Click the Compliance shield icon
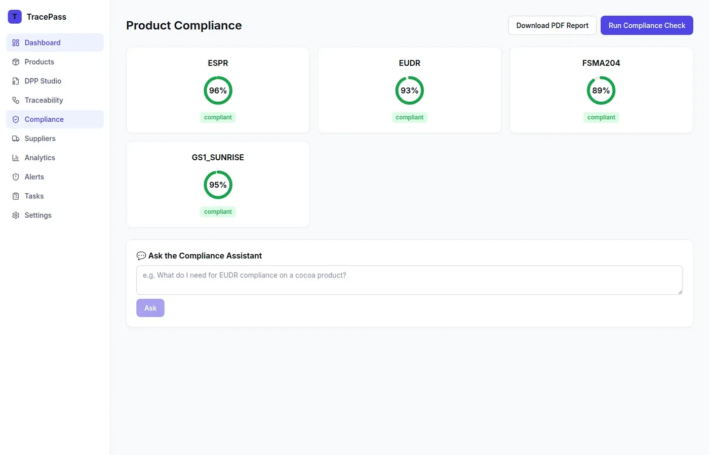Screen dimensions: 709x455 coord(16,120)
